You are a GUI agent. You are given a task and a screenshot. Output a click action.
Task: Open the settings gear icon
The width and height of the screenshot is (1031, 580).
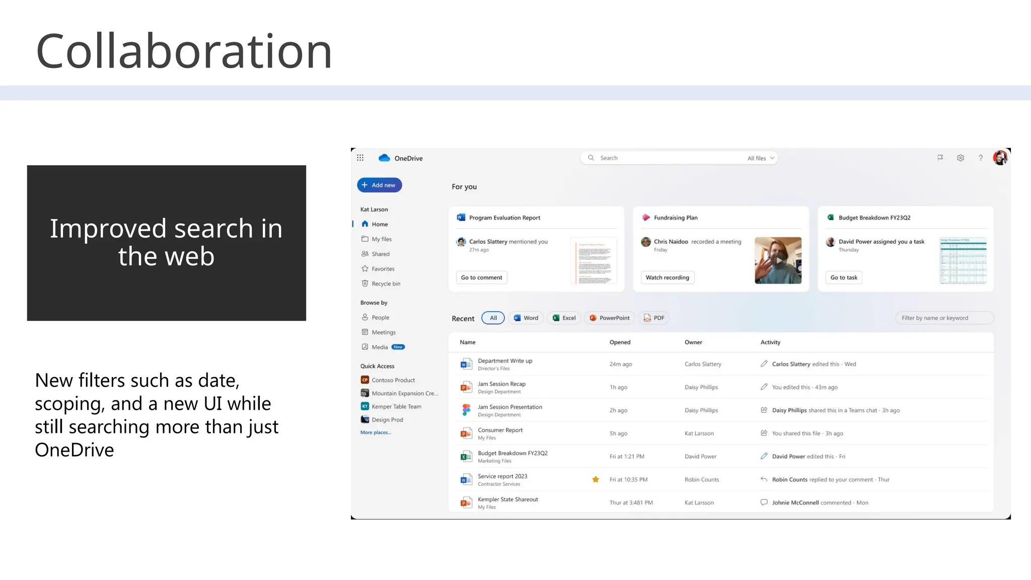961,158
